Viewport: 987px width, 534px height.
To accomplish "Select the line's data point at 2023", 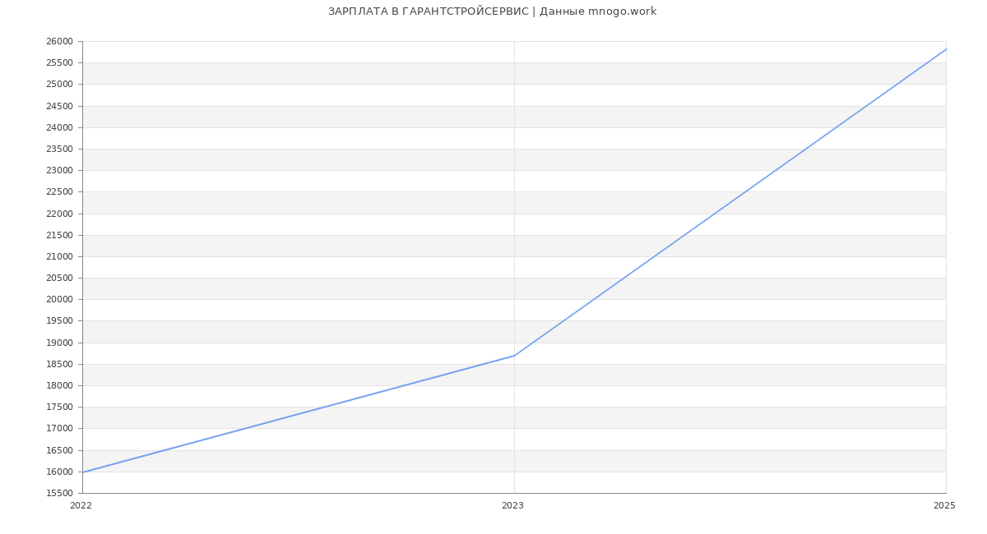I will point(514,356).
